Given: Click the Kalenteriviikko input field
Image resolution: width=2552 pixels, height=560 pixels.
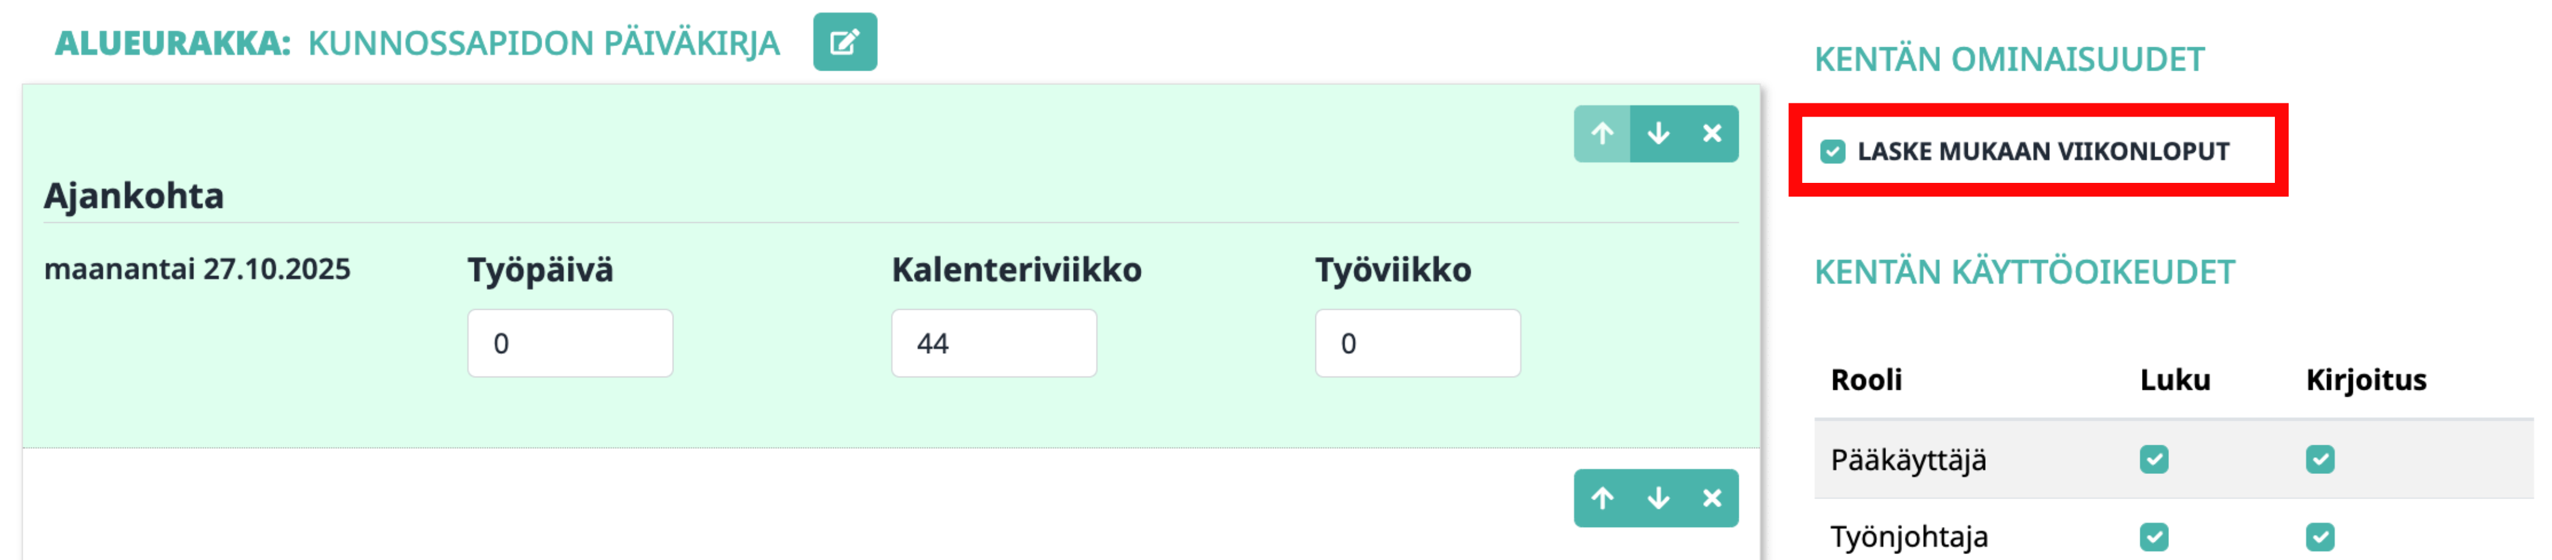Looking at the screenshot, I should click(993, 343).
